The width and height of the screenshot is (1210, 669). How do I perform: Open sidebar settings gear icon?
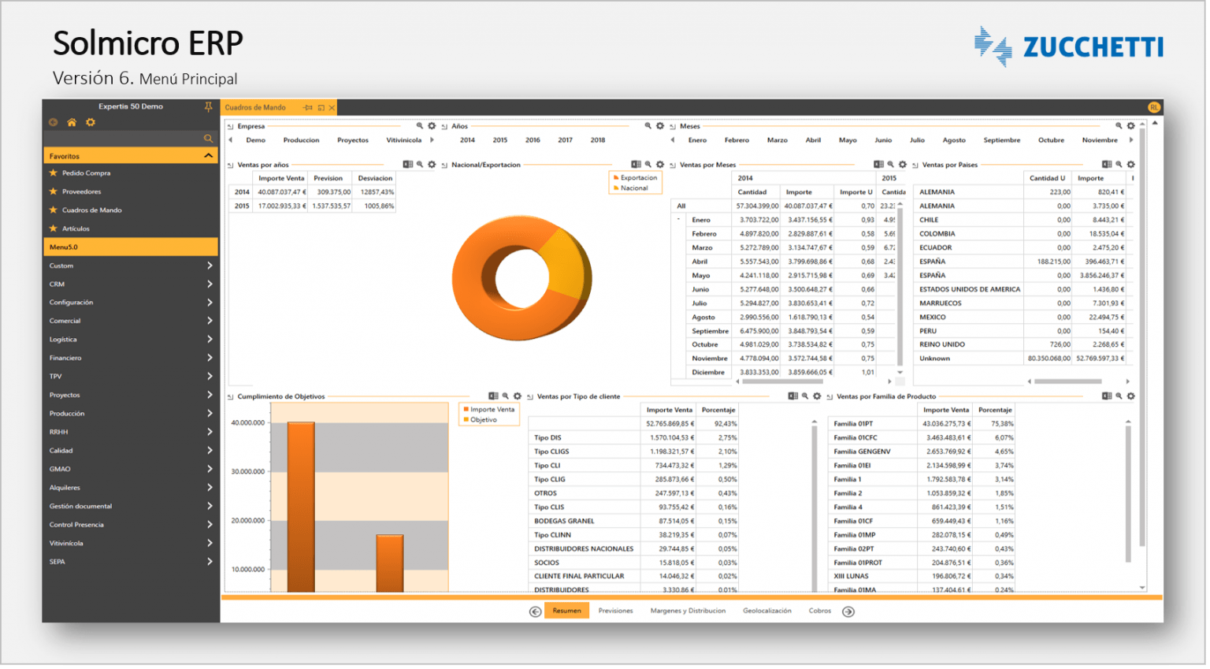[91, 123]
